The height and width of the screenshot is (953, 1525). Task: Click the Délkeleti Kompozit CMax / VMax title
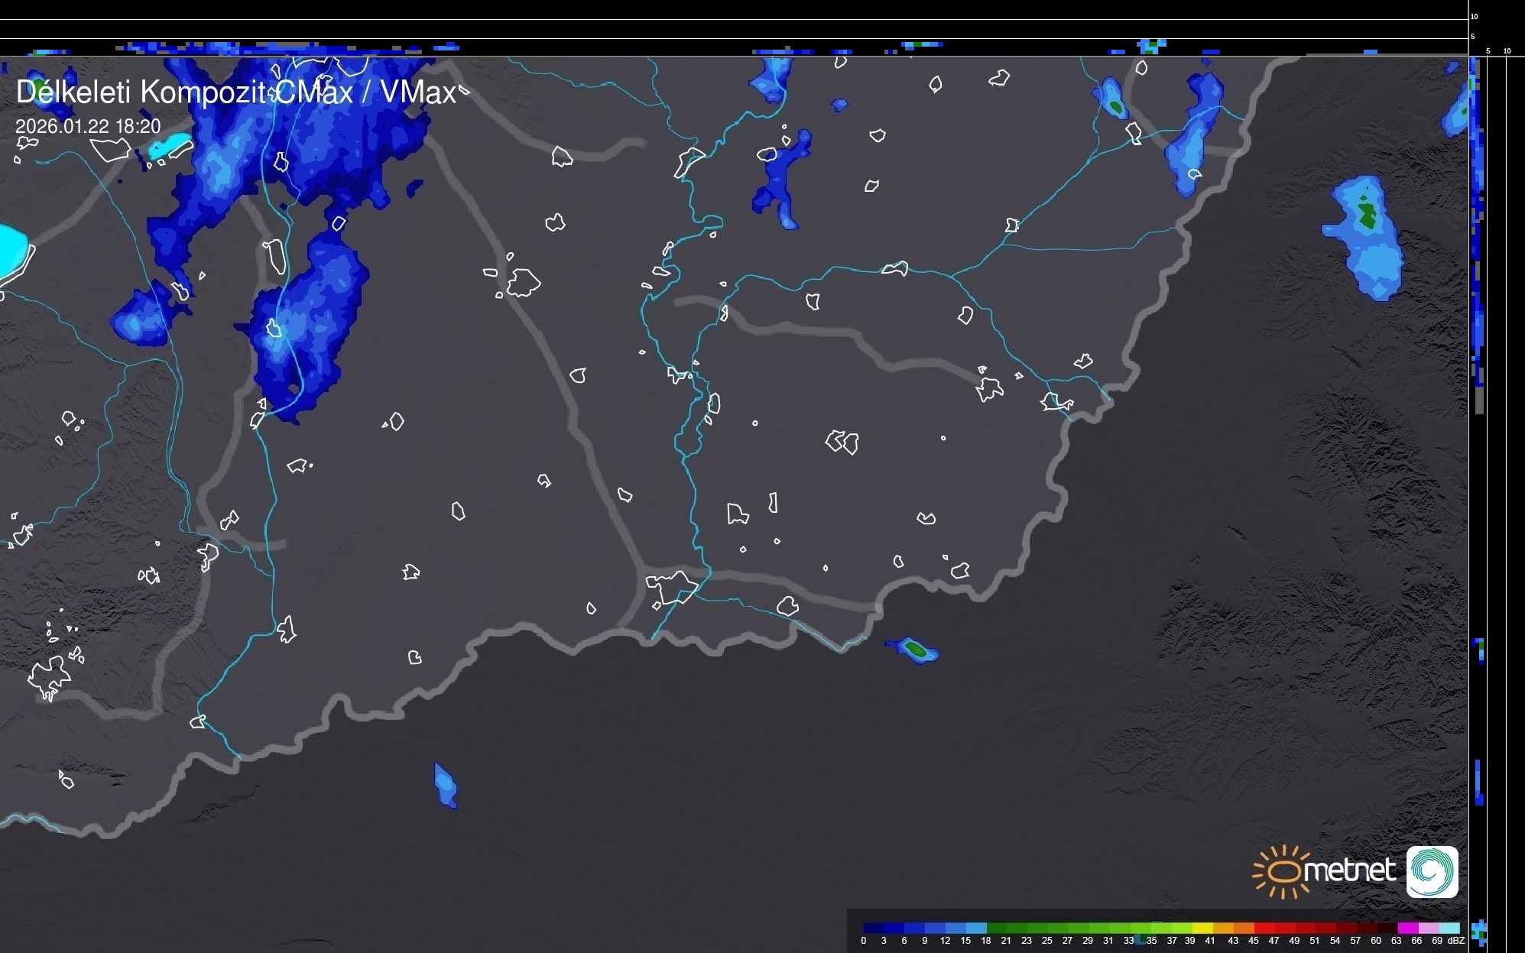pyautogui.click(x=235, y=92)
